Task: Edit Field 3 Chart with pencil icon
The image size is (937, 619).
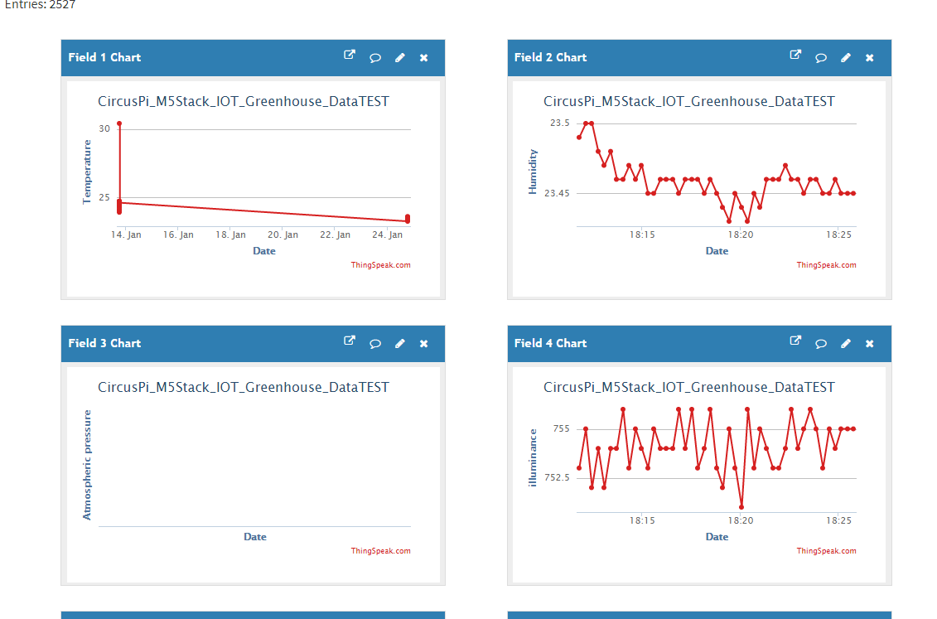Action: tap(400, 344)
